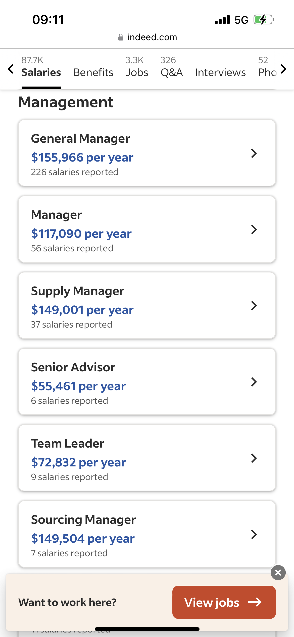Tap the left arrow in tab bar
The image size is (294, 637).
click(11, 69)
